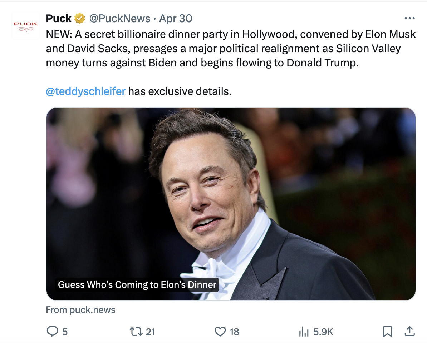Like the post with the heart icon

point(220,332)
